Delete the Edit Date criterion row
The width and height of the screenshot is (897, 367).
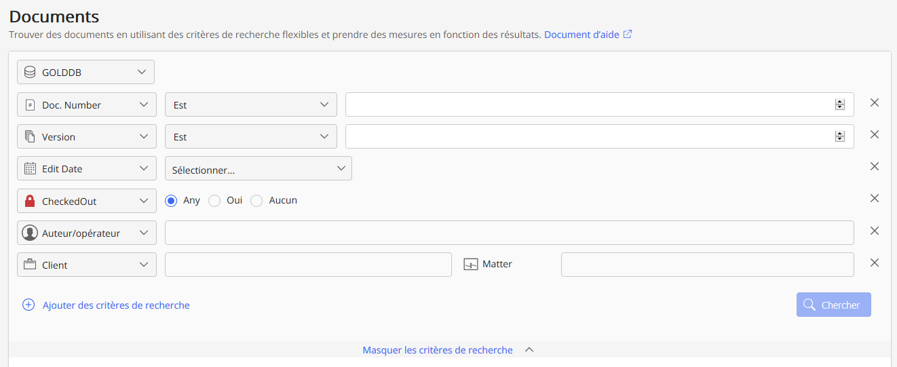pyautogui.click(x=875, y=166)
